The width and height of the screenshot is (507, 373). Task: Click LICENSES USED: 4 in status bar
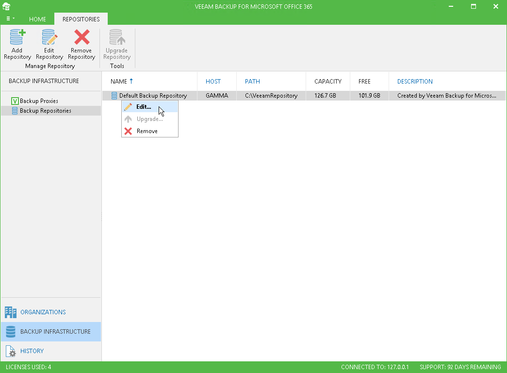(29, 367)
